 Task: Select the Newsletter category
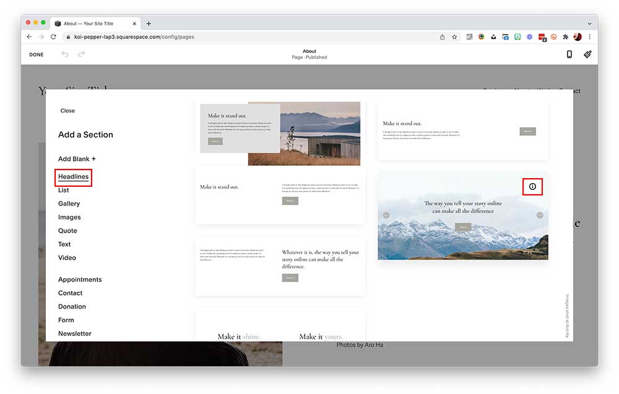pos(75,333)
